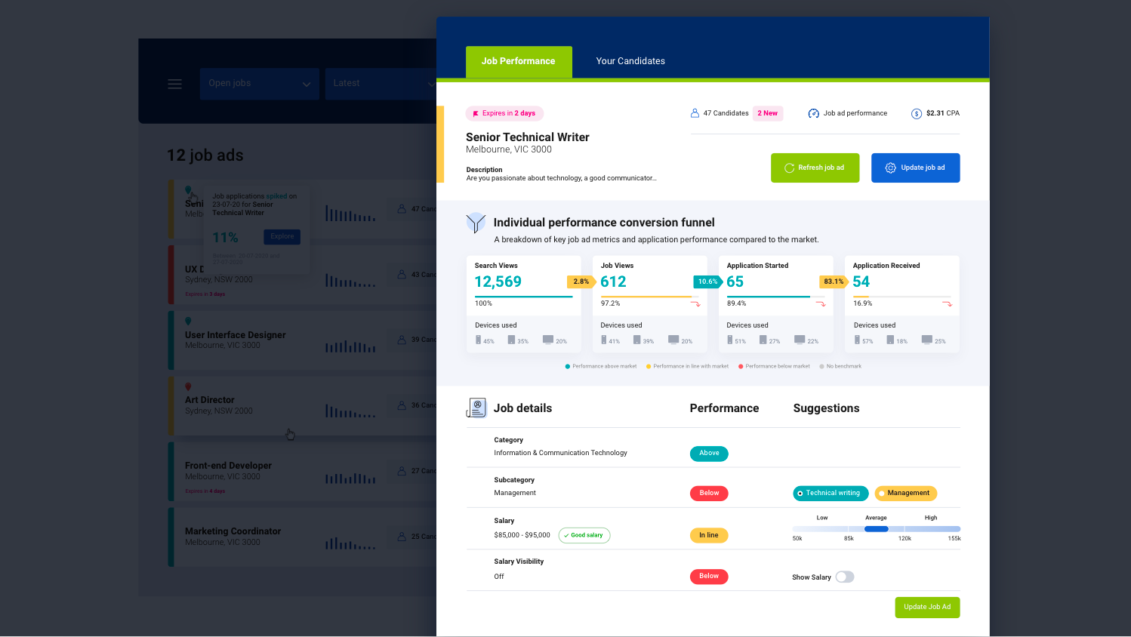Click the teal pin on User Interface Designer
This screenshot has height=637, width=1131.
[188, 321]
